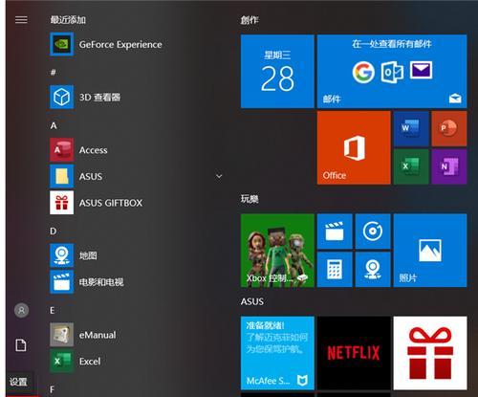The image size is (478, 397).
Task: Click the Google icon in mail tile
Action: coord(363,72)
